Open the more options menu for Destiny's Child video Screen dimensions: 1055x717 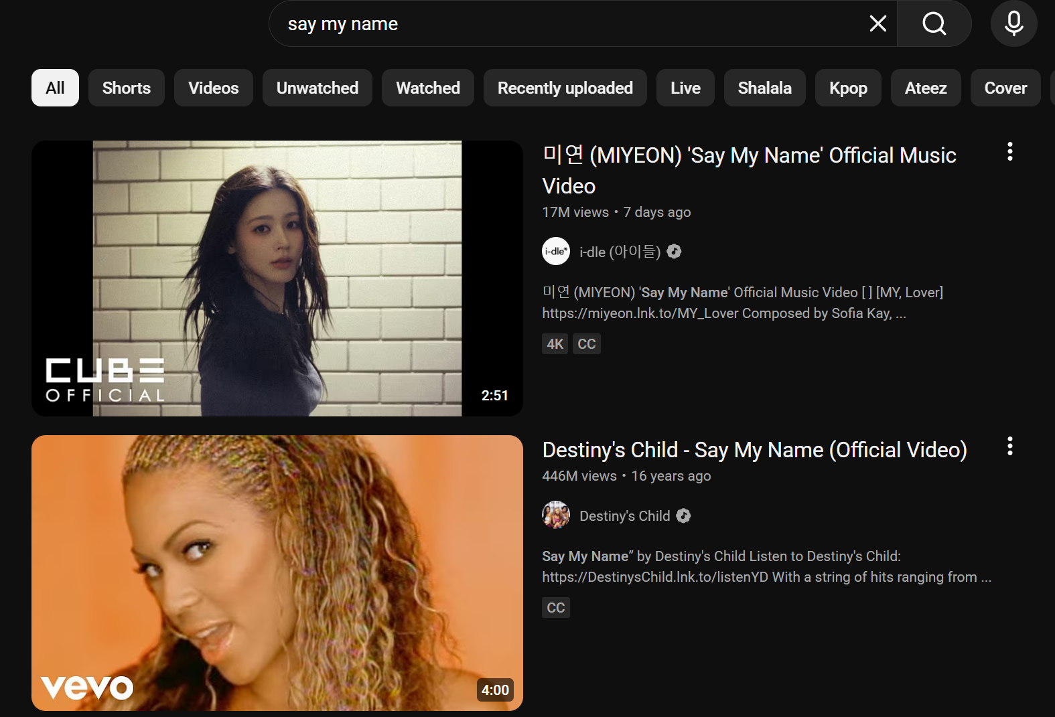click(1009, 447)
